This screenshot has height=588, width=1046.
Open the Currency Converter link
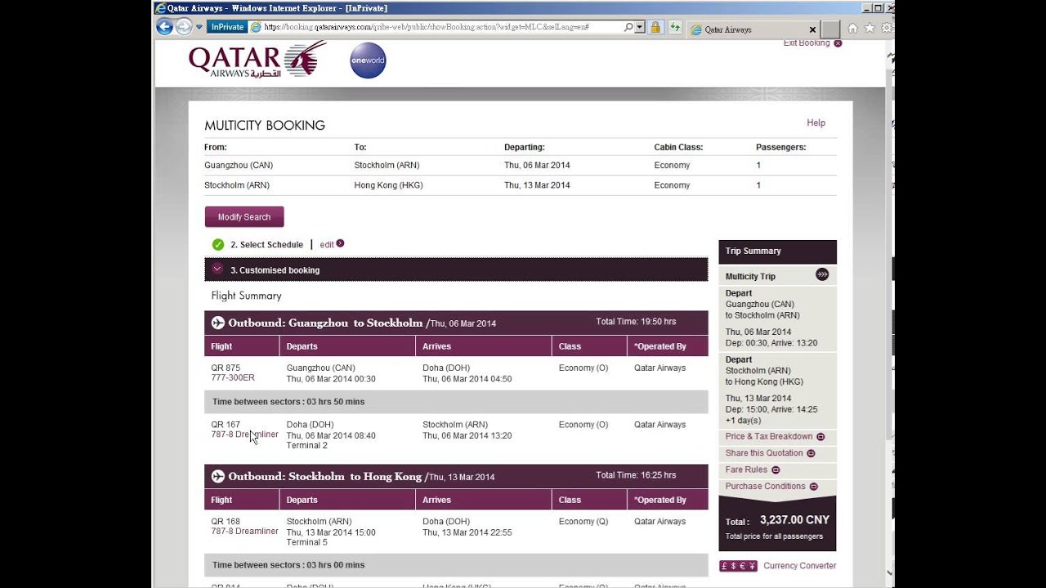[x=800, y=565]
